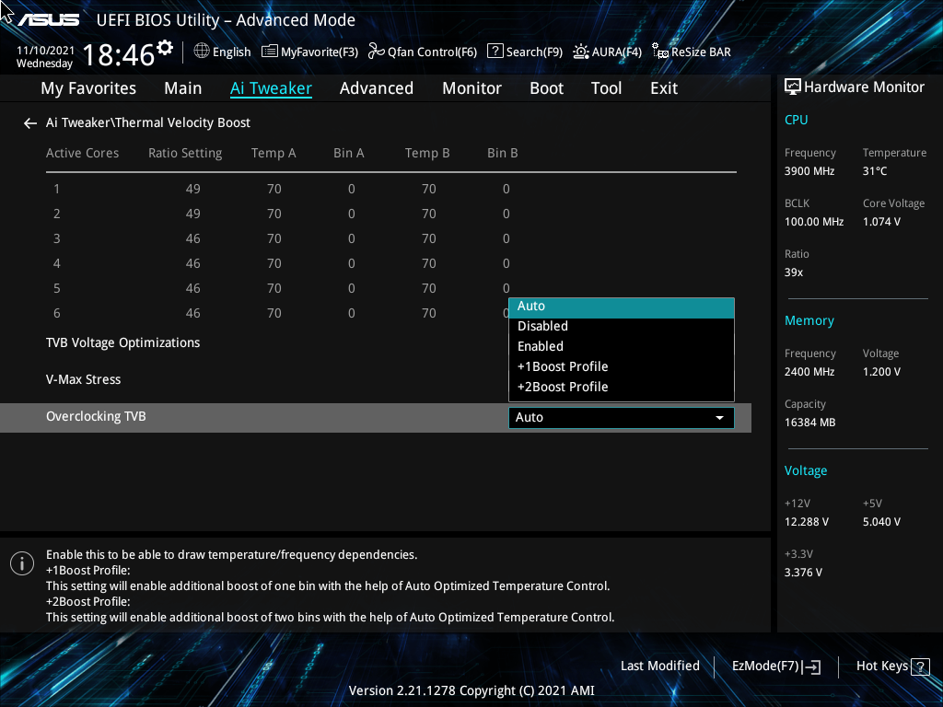Screen dimensions: 943x707
Task: Click the Bin B column header
Action: [x=503, y=154]
